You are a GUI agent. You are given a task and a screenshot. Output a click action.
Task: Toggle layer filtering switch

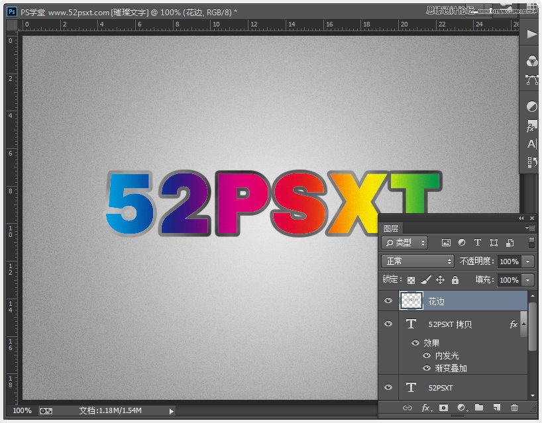click(x=531, y=242)
